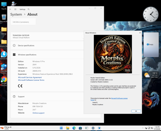Click the taskbar icon left of Settings gear

tap(87, 128)
